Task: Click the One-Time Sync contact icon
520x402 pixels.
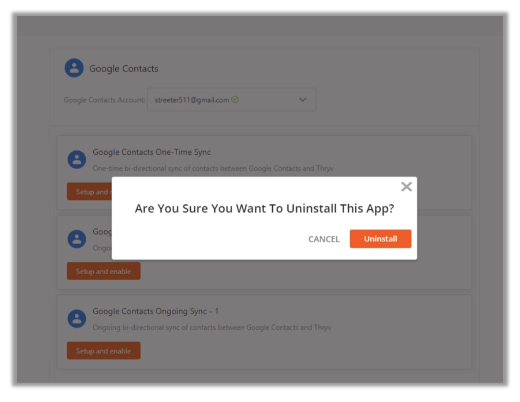Action: point(77,160)
